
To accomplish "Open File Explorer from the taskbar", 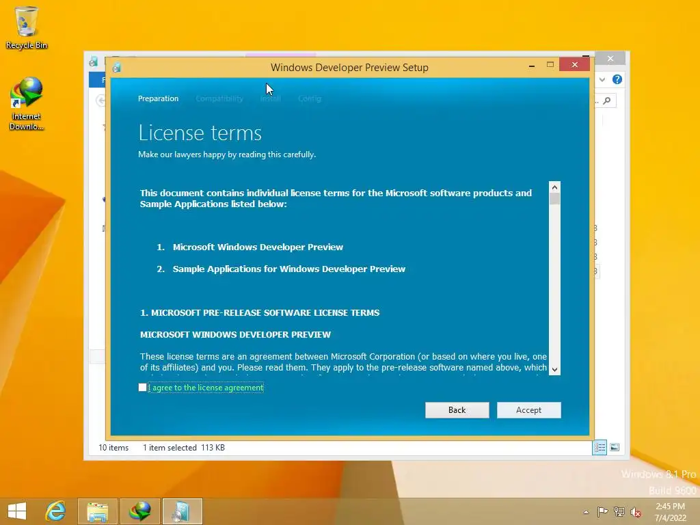I will [x=97, y=511].
